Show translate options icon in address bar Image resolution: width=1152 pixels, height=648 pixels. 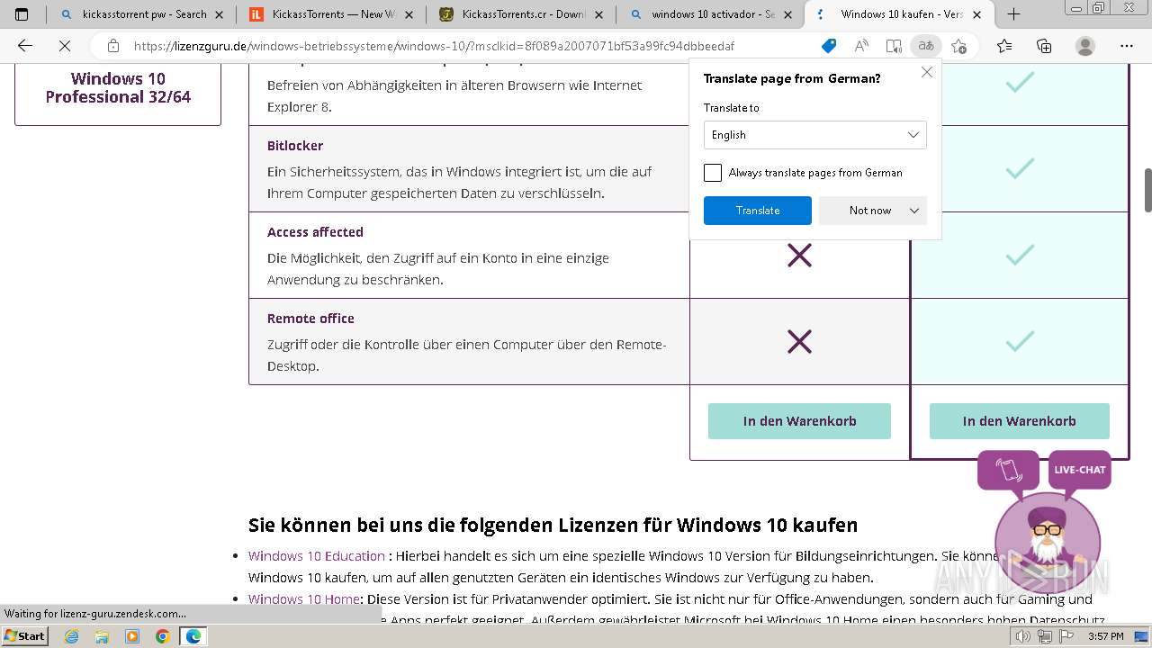[x=925, y=46]
